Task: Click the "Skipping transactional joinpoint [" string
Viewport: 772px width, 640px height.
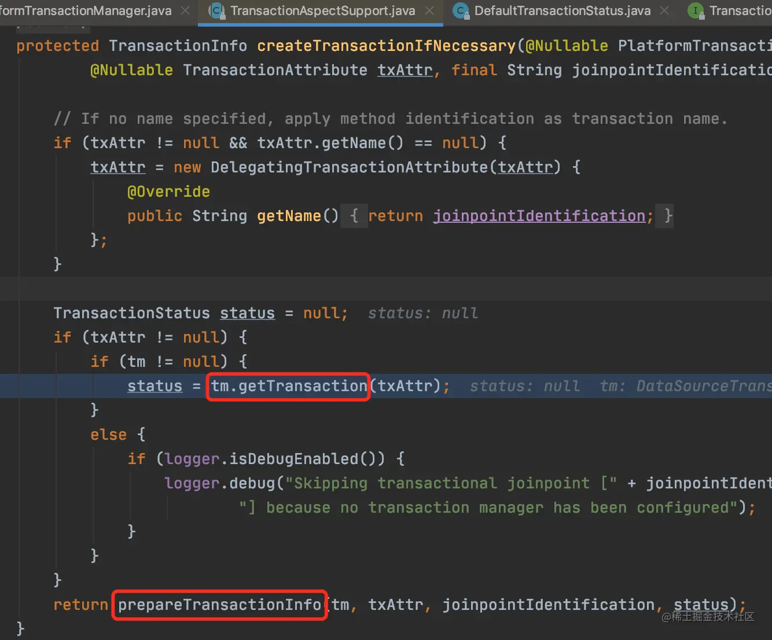Action: pos(451,483)
